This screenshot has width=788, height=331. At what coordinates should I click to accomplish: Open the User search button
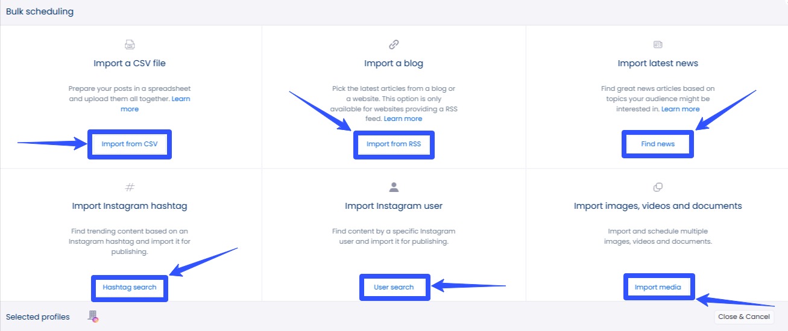tap(394, 287)
